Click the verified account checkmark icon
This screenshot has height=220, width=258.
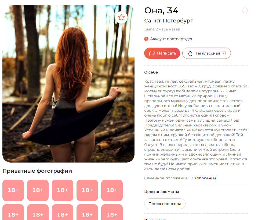(x=146, y=39)
